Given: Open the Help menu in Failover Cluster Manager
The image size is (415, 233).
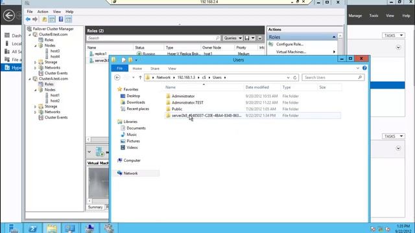Looking at the screenshot, I should coord(69,12).
